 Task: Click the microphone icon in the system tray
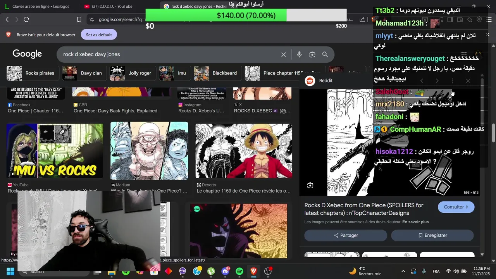[424, 271]
